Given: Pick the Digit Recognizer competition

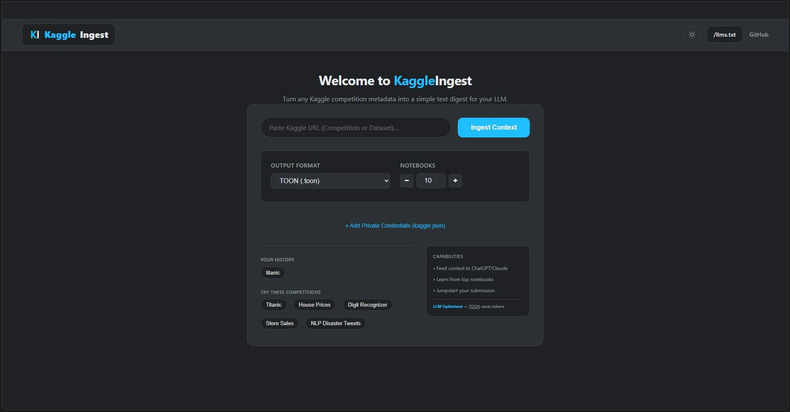Looking at the screenshot, I should [367, 305].
